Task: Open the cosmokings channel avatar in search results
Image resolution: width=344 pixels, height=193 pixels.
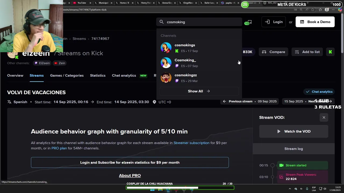Action: click(166, 48)
